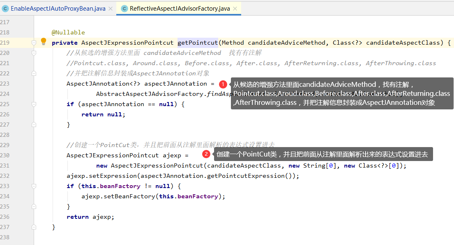Click 'new AspectJExpressionPointcut' constructor call
The width and height of the screenshot is (454, 245).
(150, 166)
